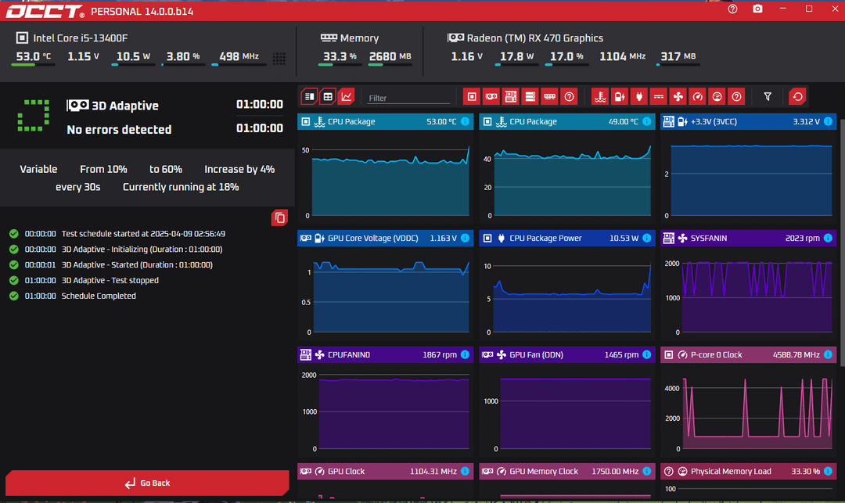Click the Intel Core i5-13400F CPU chip icon

[x=22, y=38]
